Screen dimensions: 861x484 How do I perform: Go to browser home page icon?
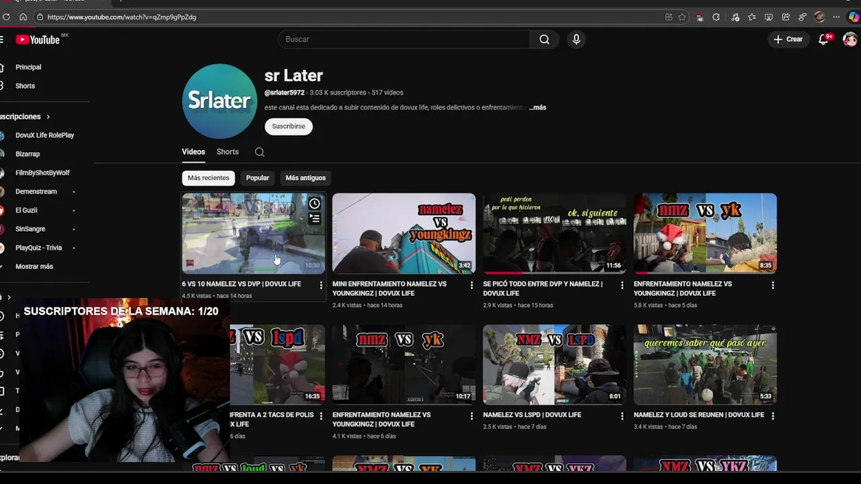(x=24, y=17)
